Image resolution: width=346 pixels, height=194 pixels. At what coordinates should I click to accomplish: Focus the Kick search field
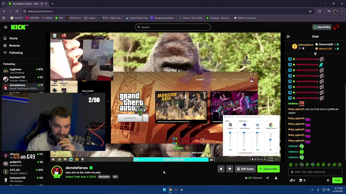pos(173,27)
